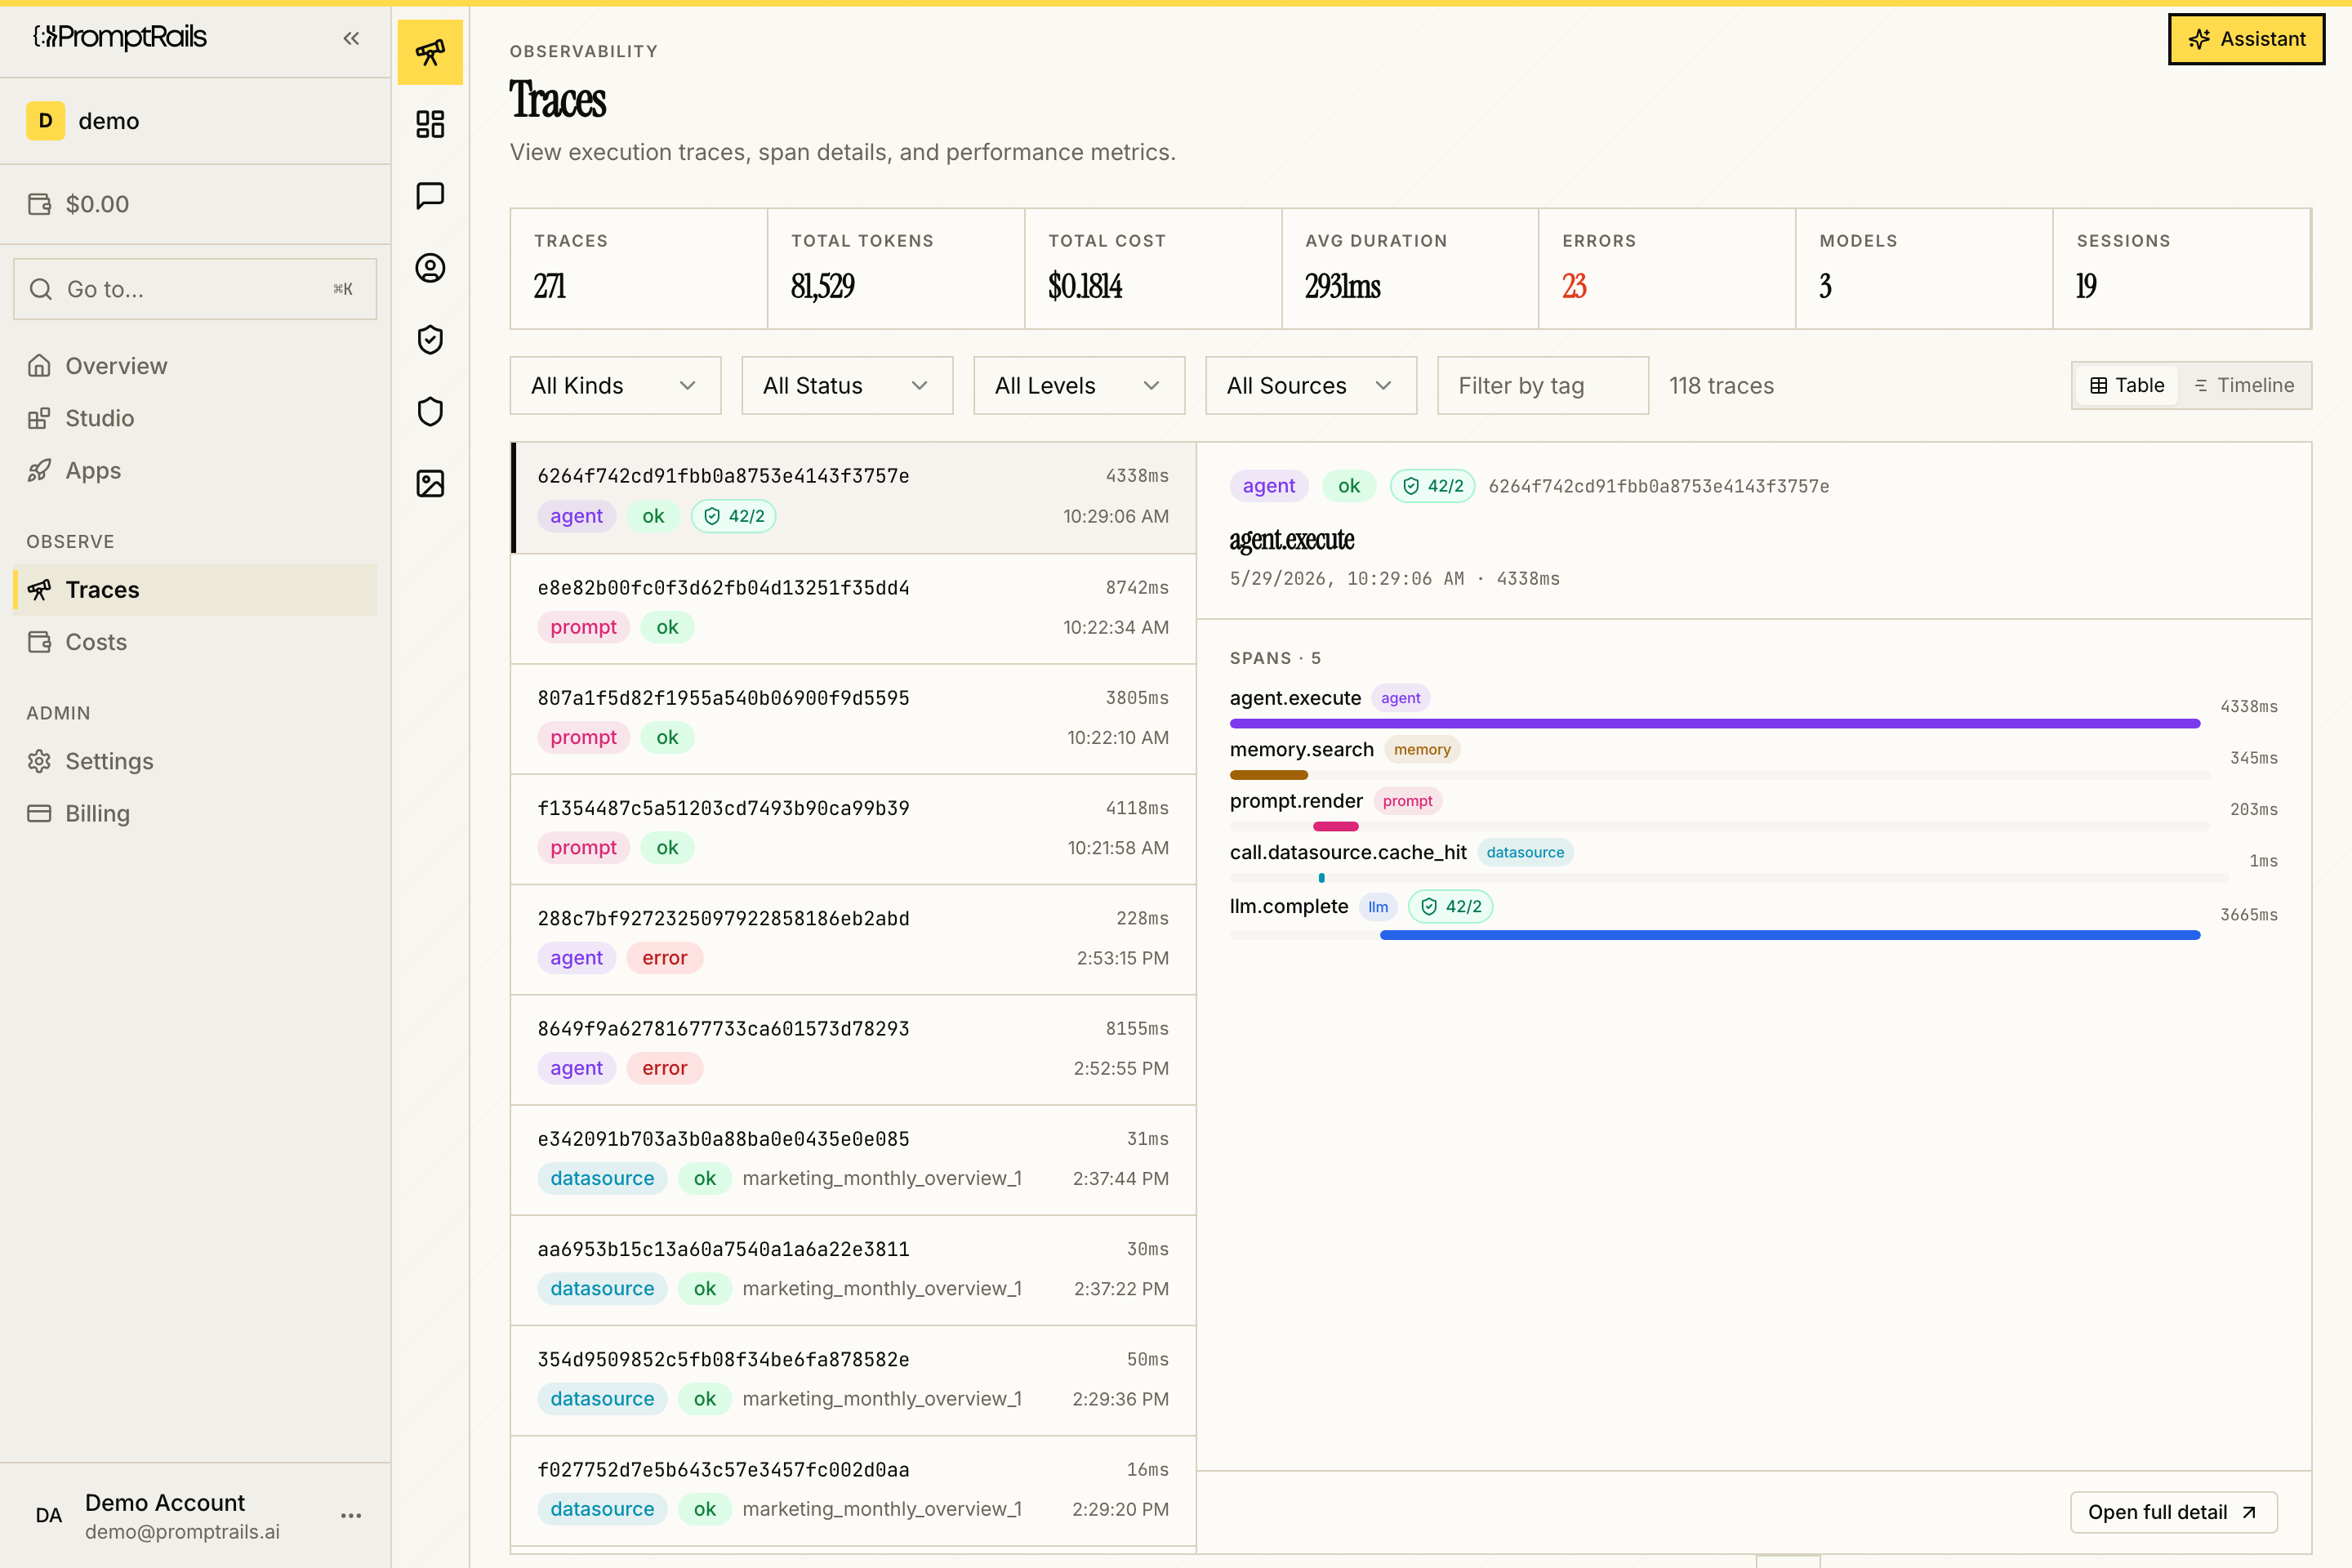2352x1568 pixels.
Task: Open the user circle rail icon
Action: [430, 268]
